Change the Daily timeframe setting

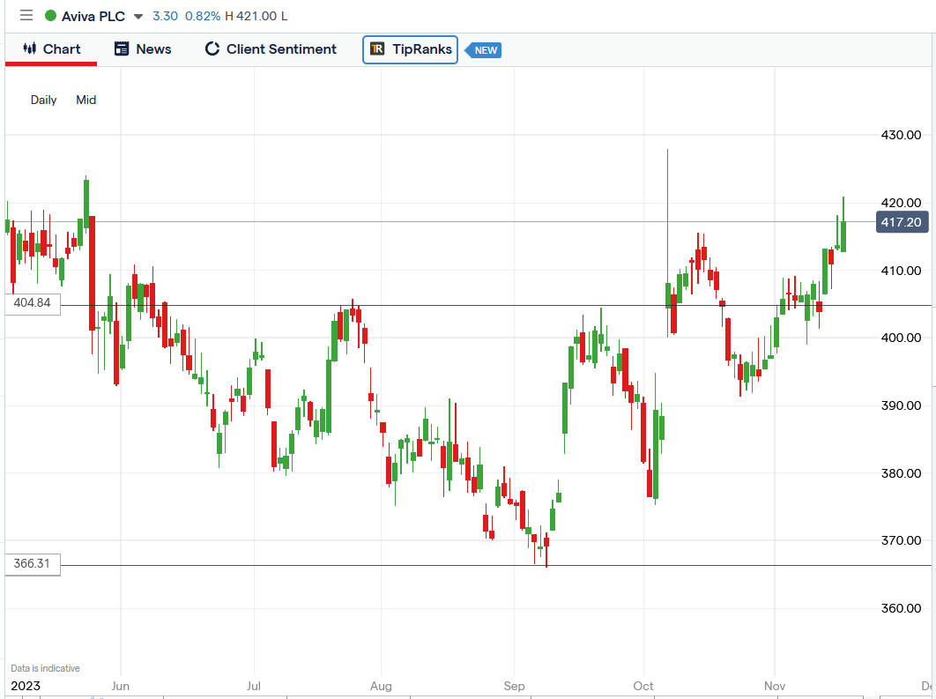pos(43,100)
